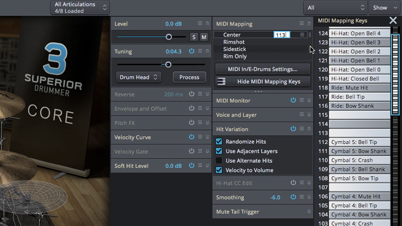Open the Tuning section menu icon
This screenshot has width=402, height=226.
point(200,51)
